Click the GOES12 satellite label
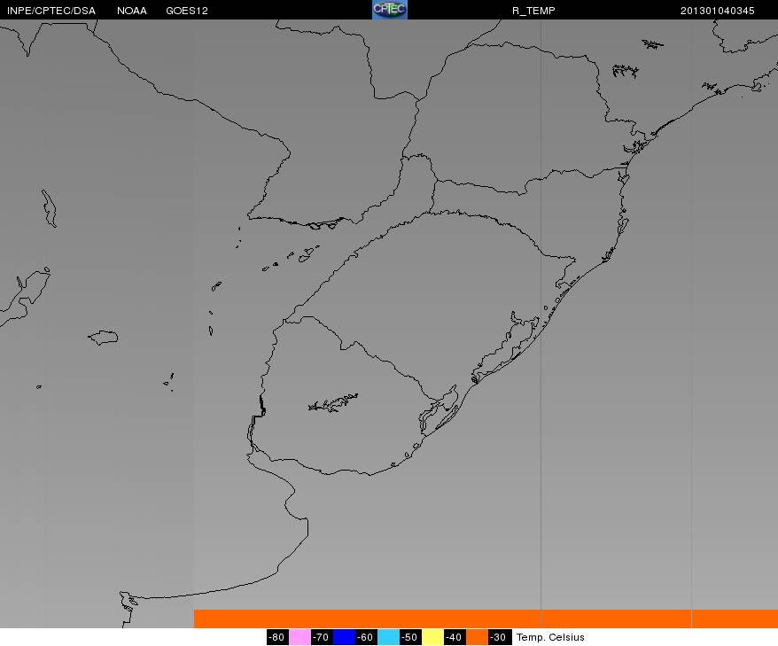778x646 pixels. [187, 11]
